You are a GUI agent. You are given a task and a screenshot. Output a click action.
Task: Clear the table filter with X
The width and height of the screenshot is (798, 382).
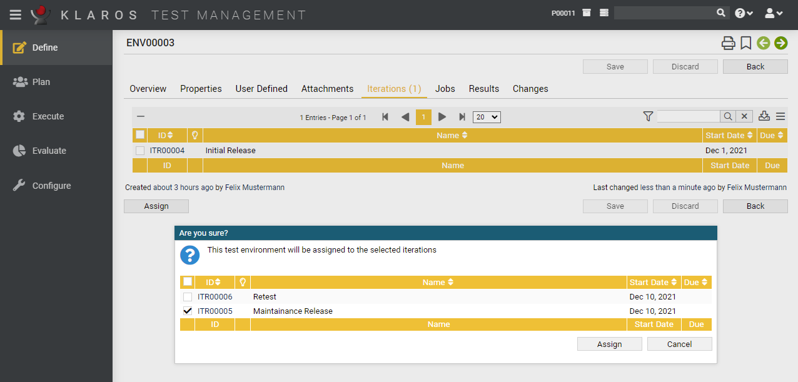[744, 116]
